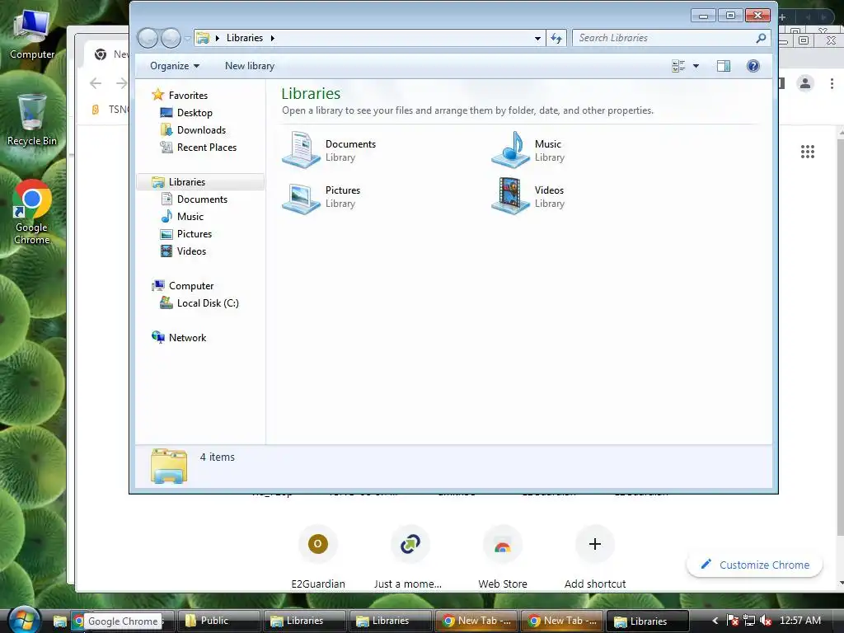The height and width of the screenshot is (633, 844).
Task: Click Action Center flag tray icon
Action: [x=732, y=621]
